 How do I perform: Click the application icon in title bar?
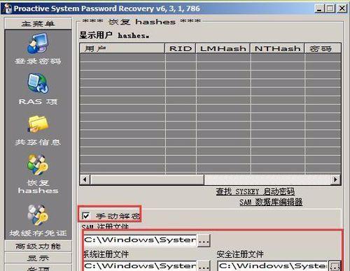pos(7,8)
